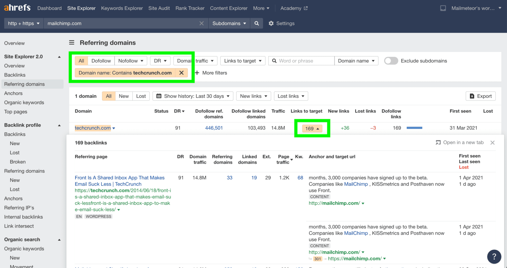The height and width of the screenshot is (268, 507).
Task: Click the Dofollow links blue bar
Action: click(414, 128)
